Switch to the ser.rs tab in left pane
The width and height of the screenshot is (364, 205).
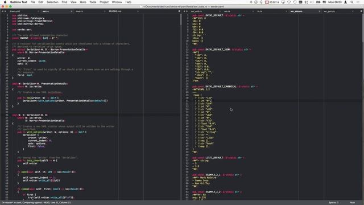pos(45,11)
